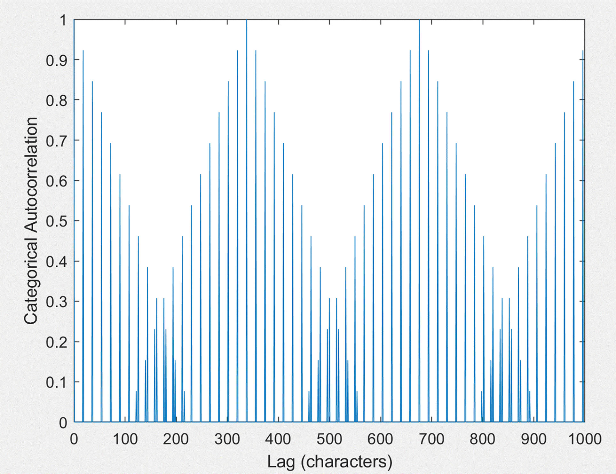
Task: Select the x-axis tick label "600"
Action: click(380, 439)
